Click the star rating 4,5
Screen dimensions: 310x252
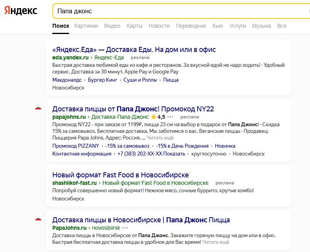click(158, 117)
